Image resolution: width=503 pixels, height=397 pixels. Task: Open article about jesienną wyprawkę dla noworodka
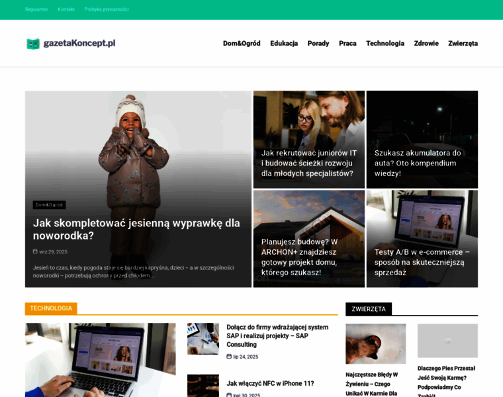(136, 230)
